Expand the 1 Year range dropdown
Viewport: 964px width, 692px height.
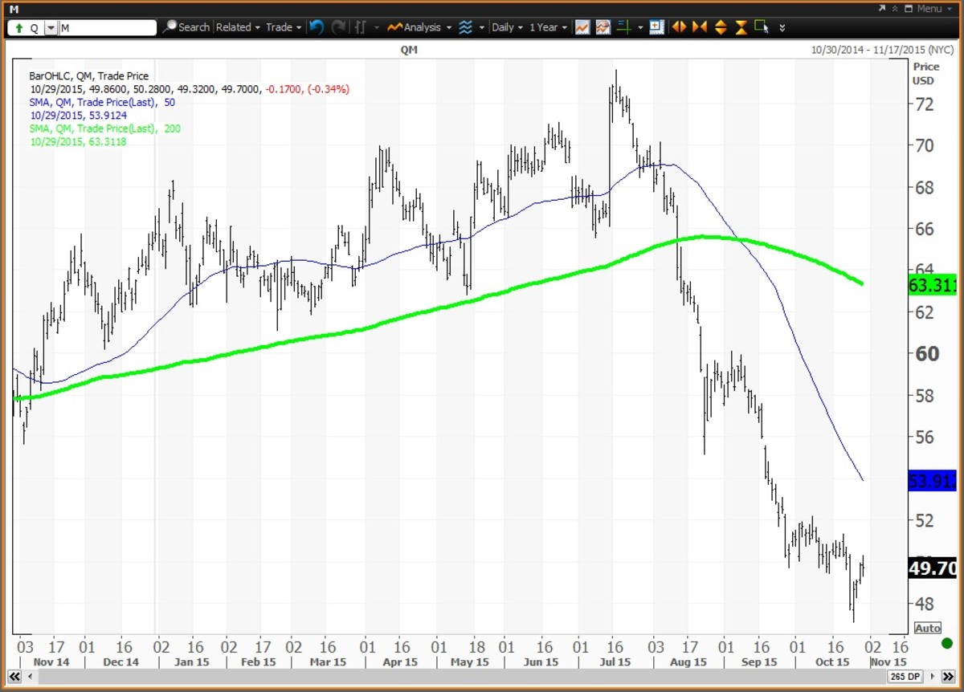coord(548,27)
